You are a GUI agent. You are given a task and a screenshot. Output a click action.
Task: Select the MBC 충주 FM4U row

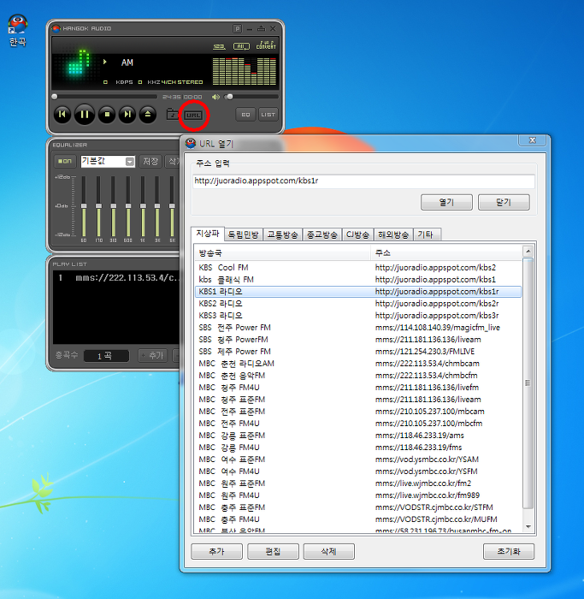[358, 519]
